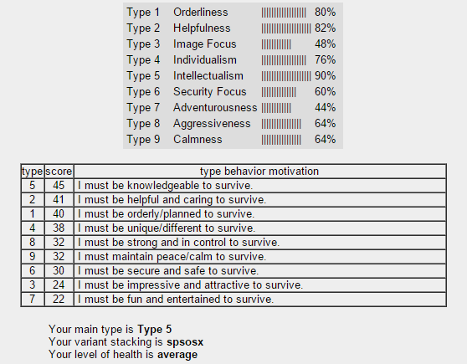Image resolution: width=467 pixels, height=364 pixels.
Task: Click the 'type' column header
Action: pyautogui.click(x=33, y=172)
